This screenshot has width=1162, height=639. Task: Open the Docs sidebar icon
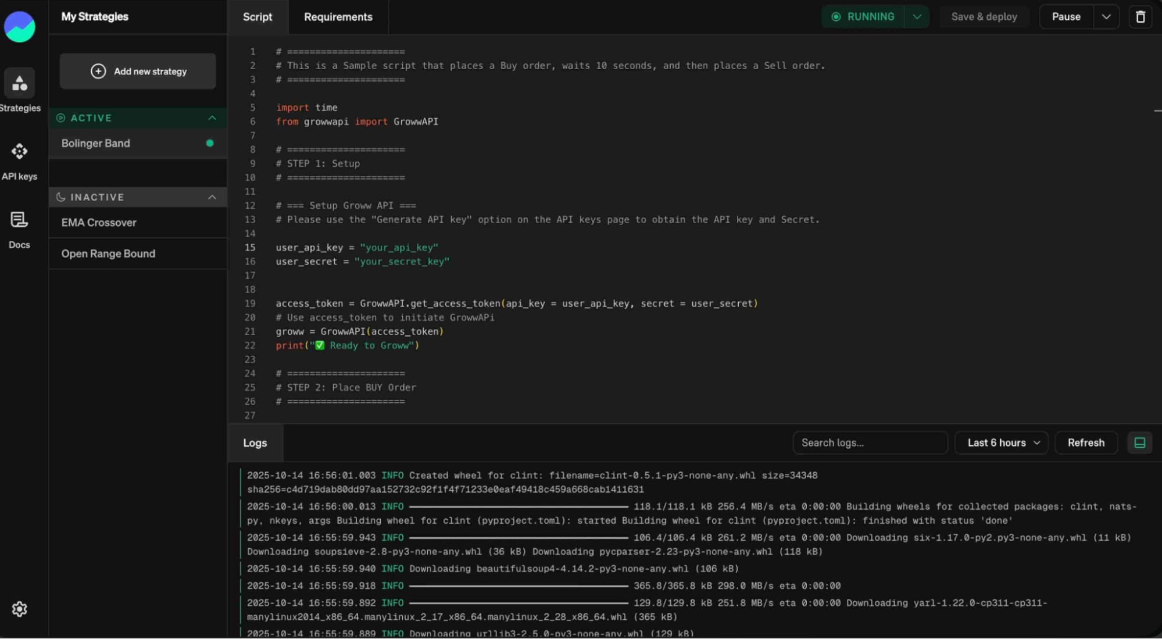click(19, 220)
